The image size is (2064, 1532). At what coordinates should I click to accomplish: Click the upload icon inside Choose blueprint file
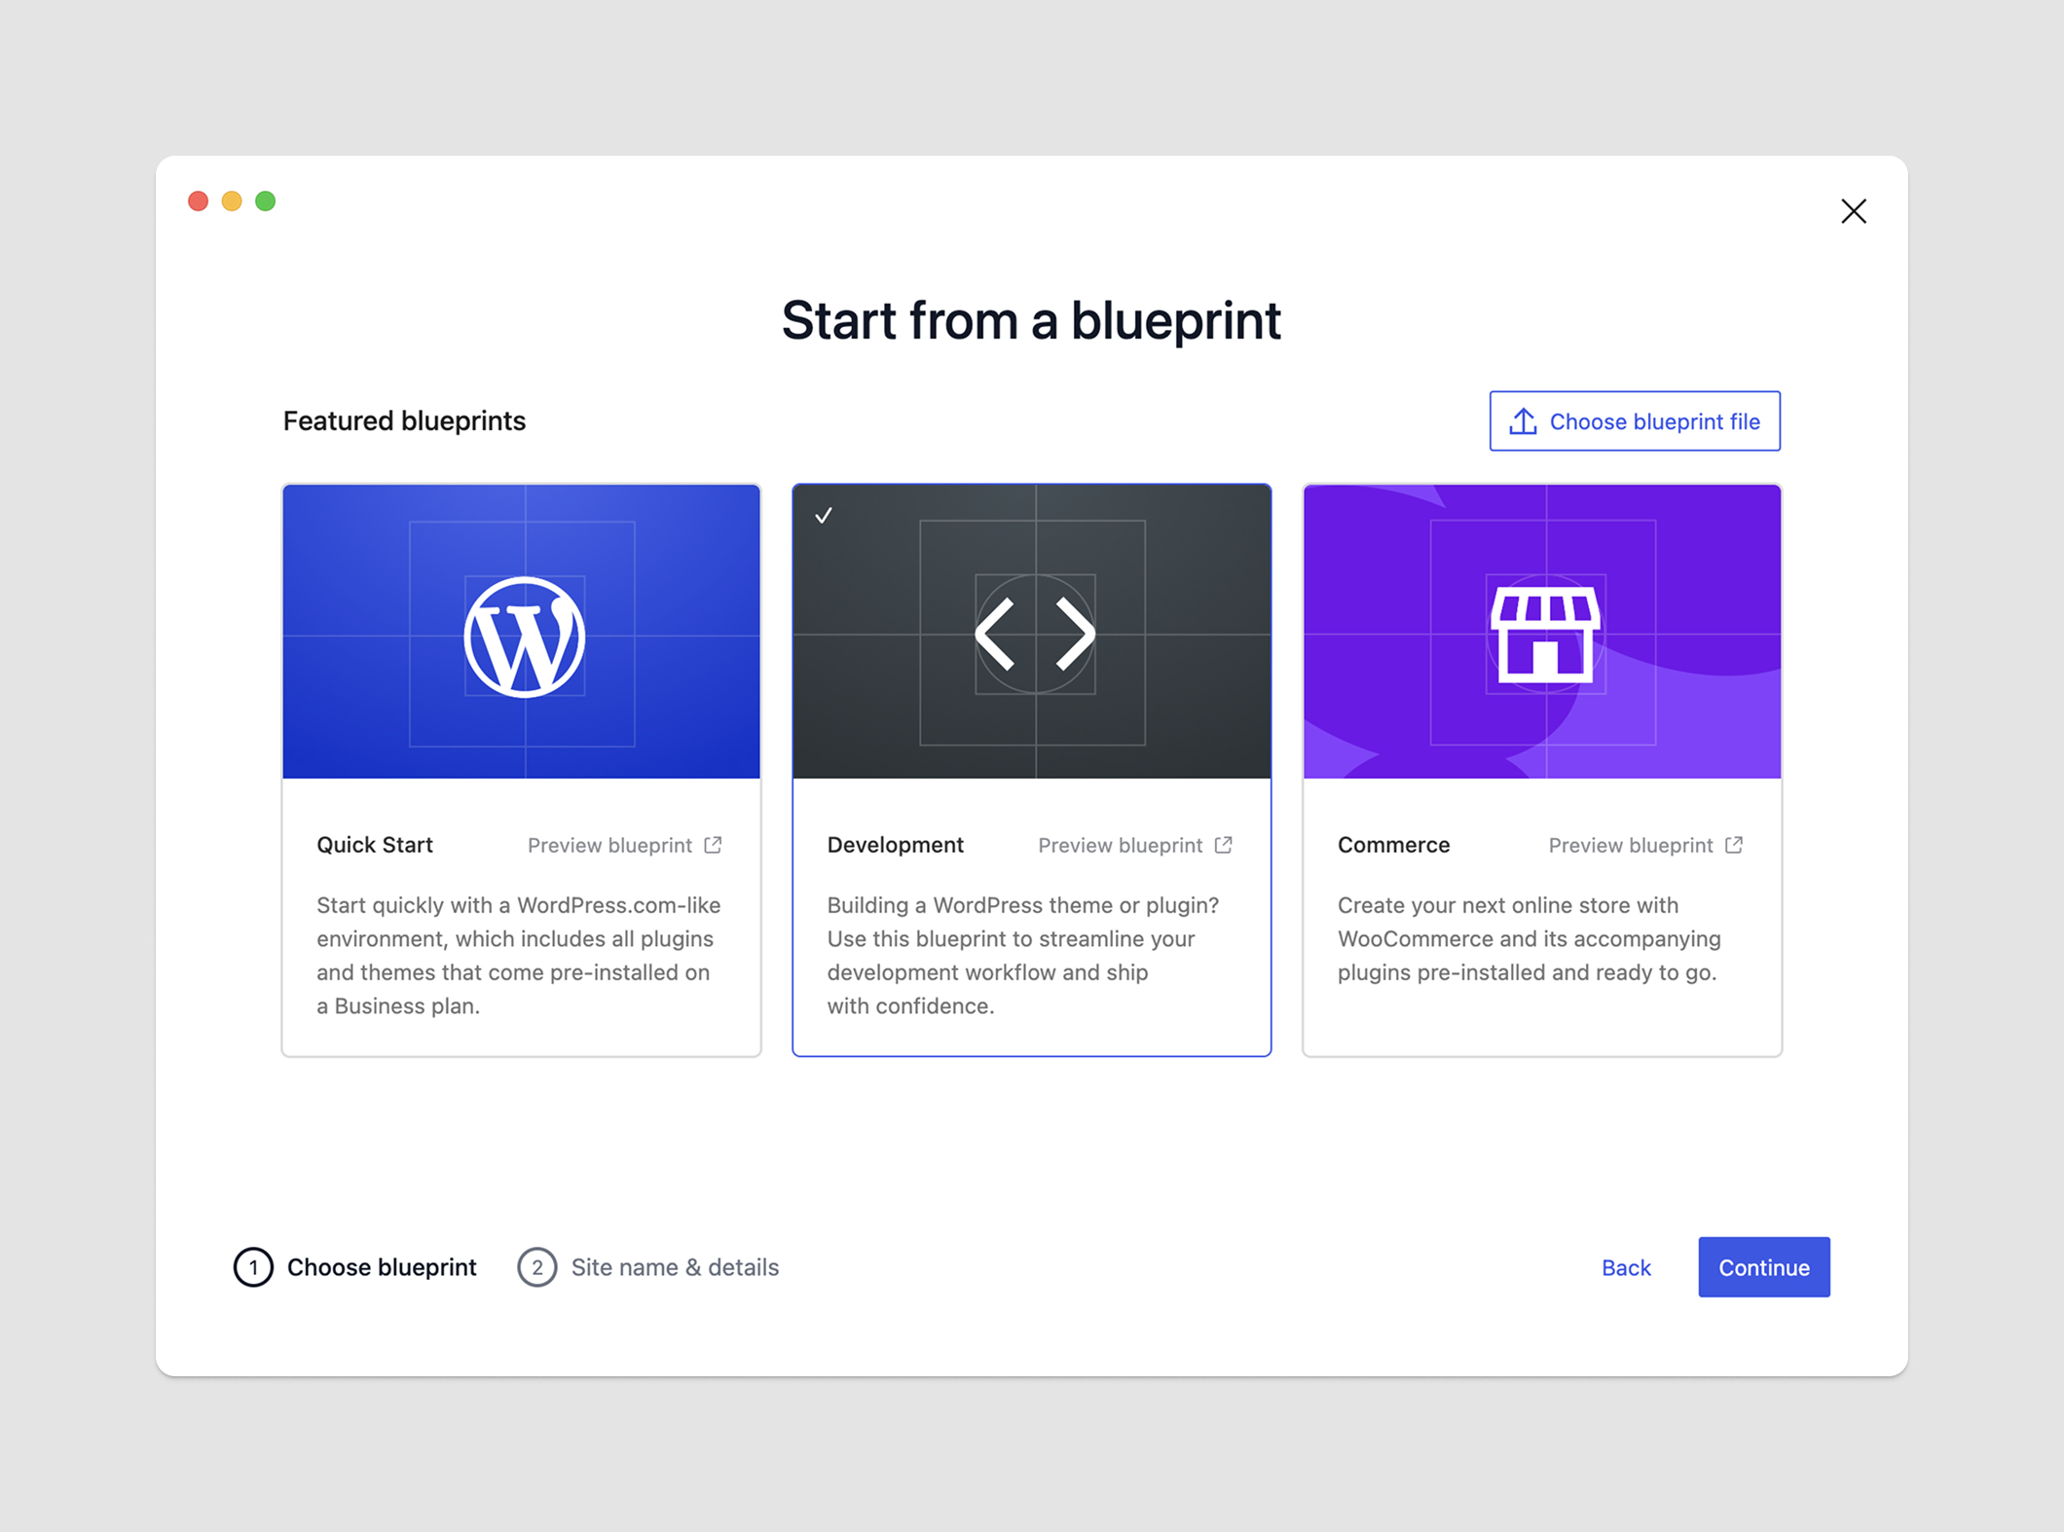(1522, 421)
